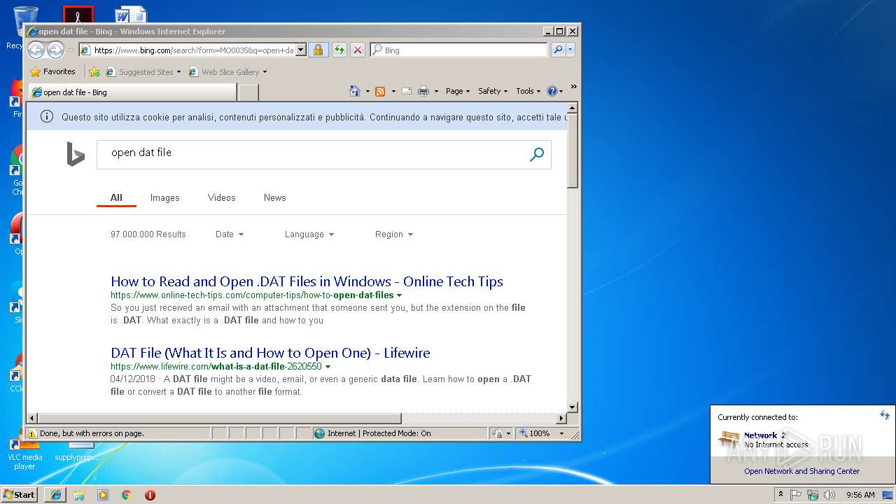Click the warning icon in status bar
The height and width of the screenshot is (504, 896).
tap(32, 433)
